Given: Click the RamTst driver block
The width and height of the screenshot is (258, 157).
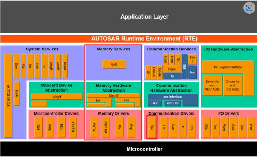Looking at the screenshot, I should coord(106,127).
